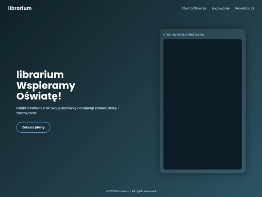Click the 'Dzięki librarium stać twoją placówkę' paragraph
This screenshot has height=197, width=262.
pyautogui.click(x=67, y=110)
